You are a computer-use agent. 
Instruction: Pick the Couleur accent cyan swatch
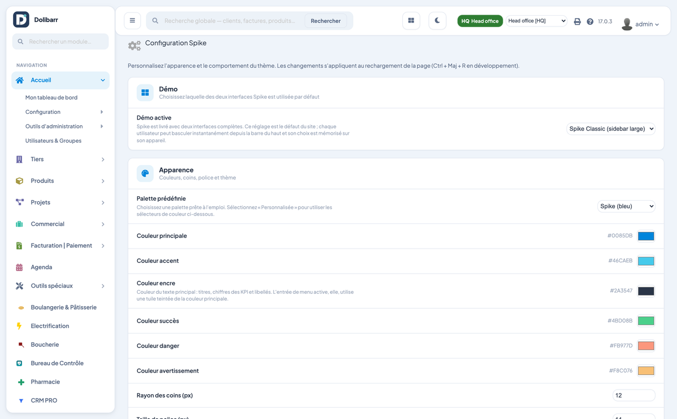coord(646,261)
